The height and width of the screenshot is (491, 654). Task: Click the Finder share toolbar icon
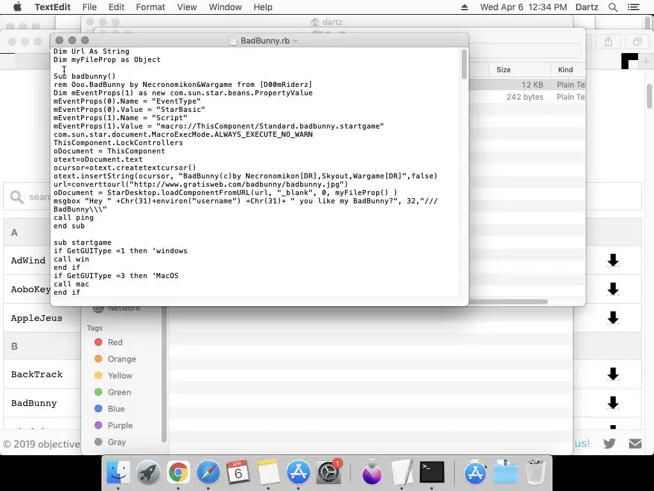coord(608,42)
